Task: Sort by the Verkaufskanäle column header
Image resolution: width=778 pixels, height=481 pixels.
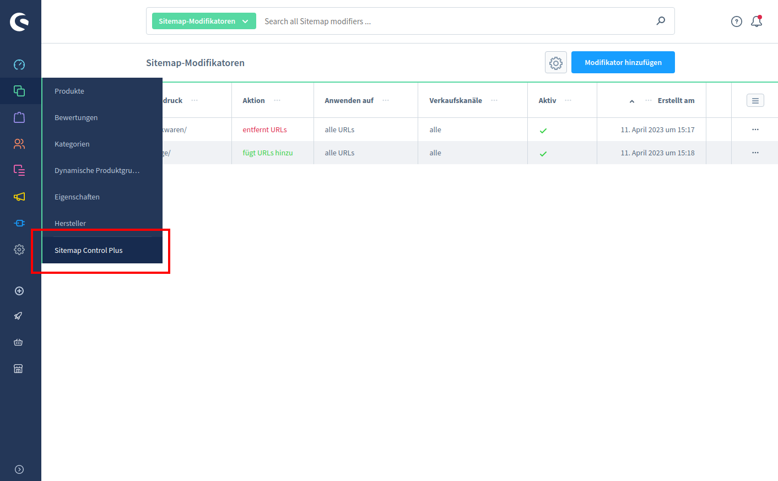Action: pyautogui.click(x=456, y=100)
